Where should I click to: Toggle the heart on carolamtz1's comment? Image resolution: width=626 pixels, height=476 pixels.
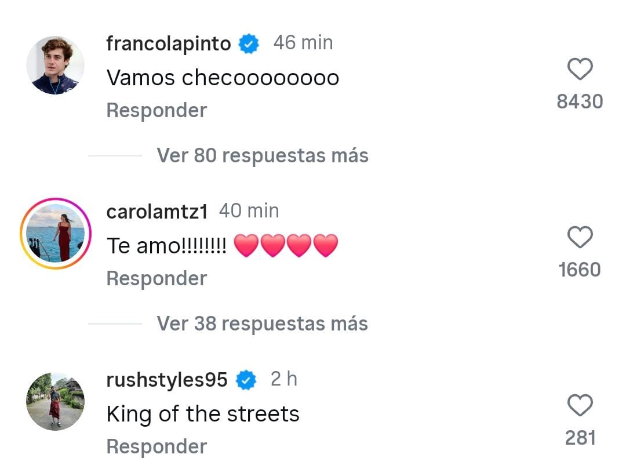579,237
